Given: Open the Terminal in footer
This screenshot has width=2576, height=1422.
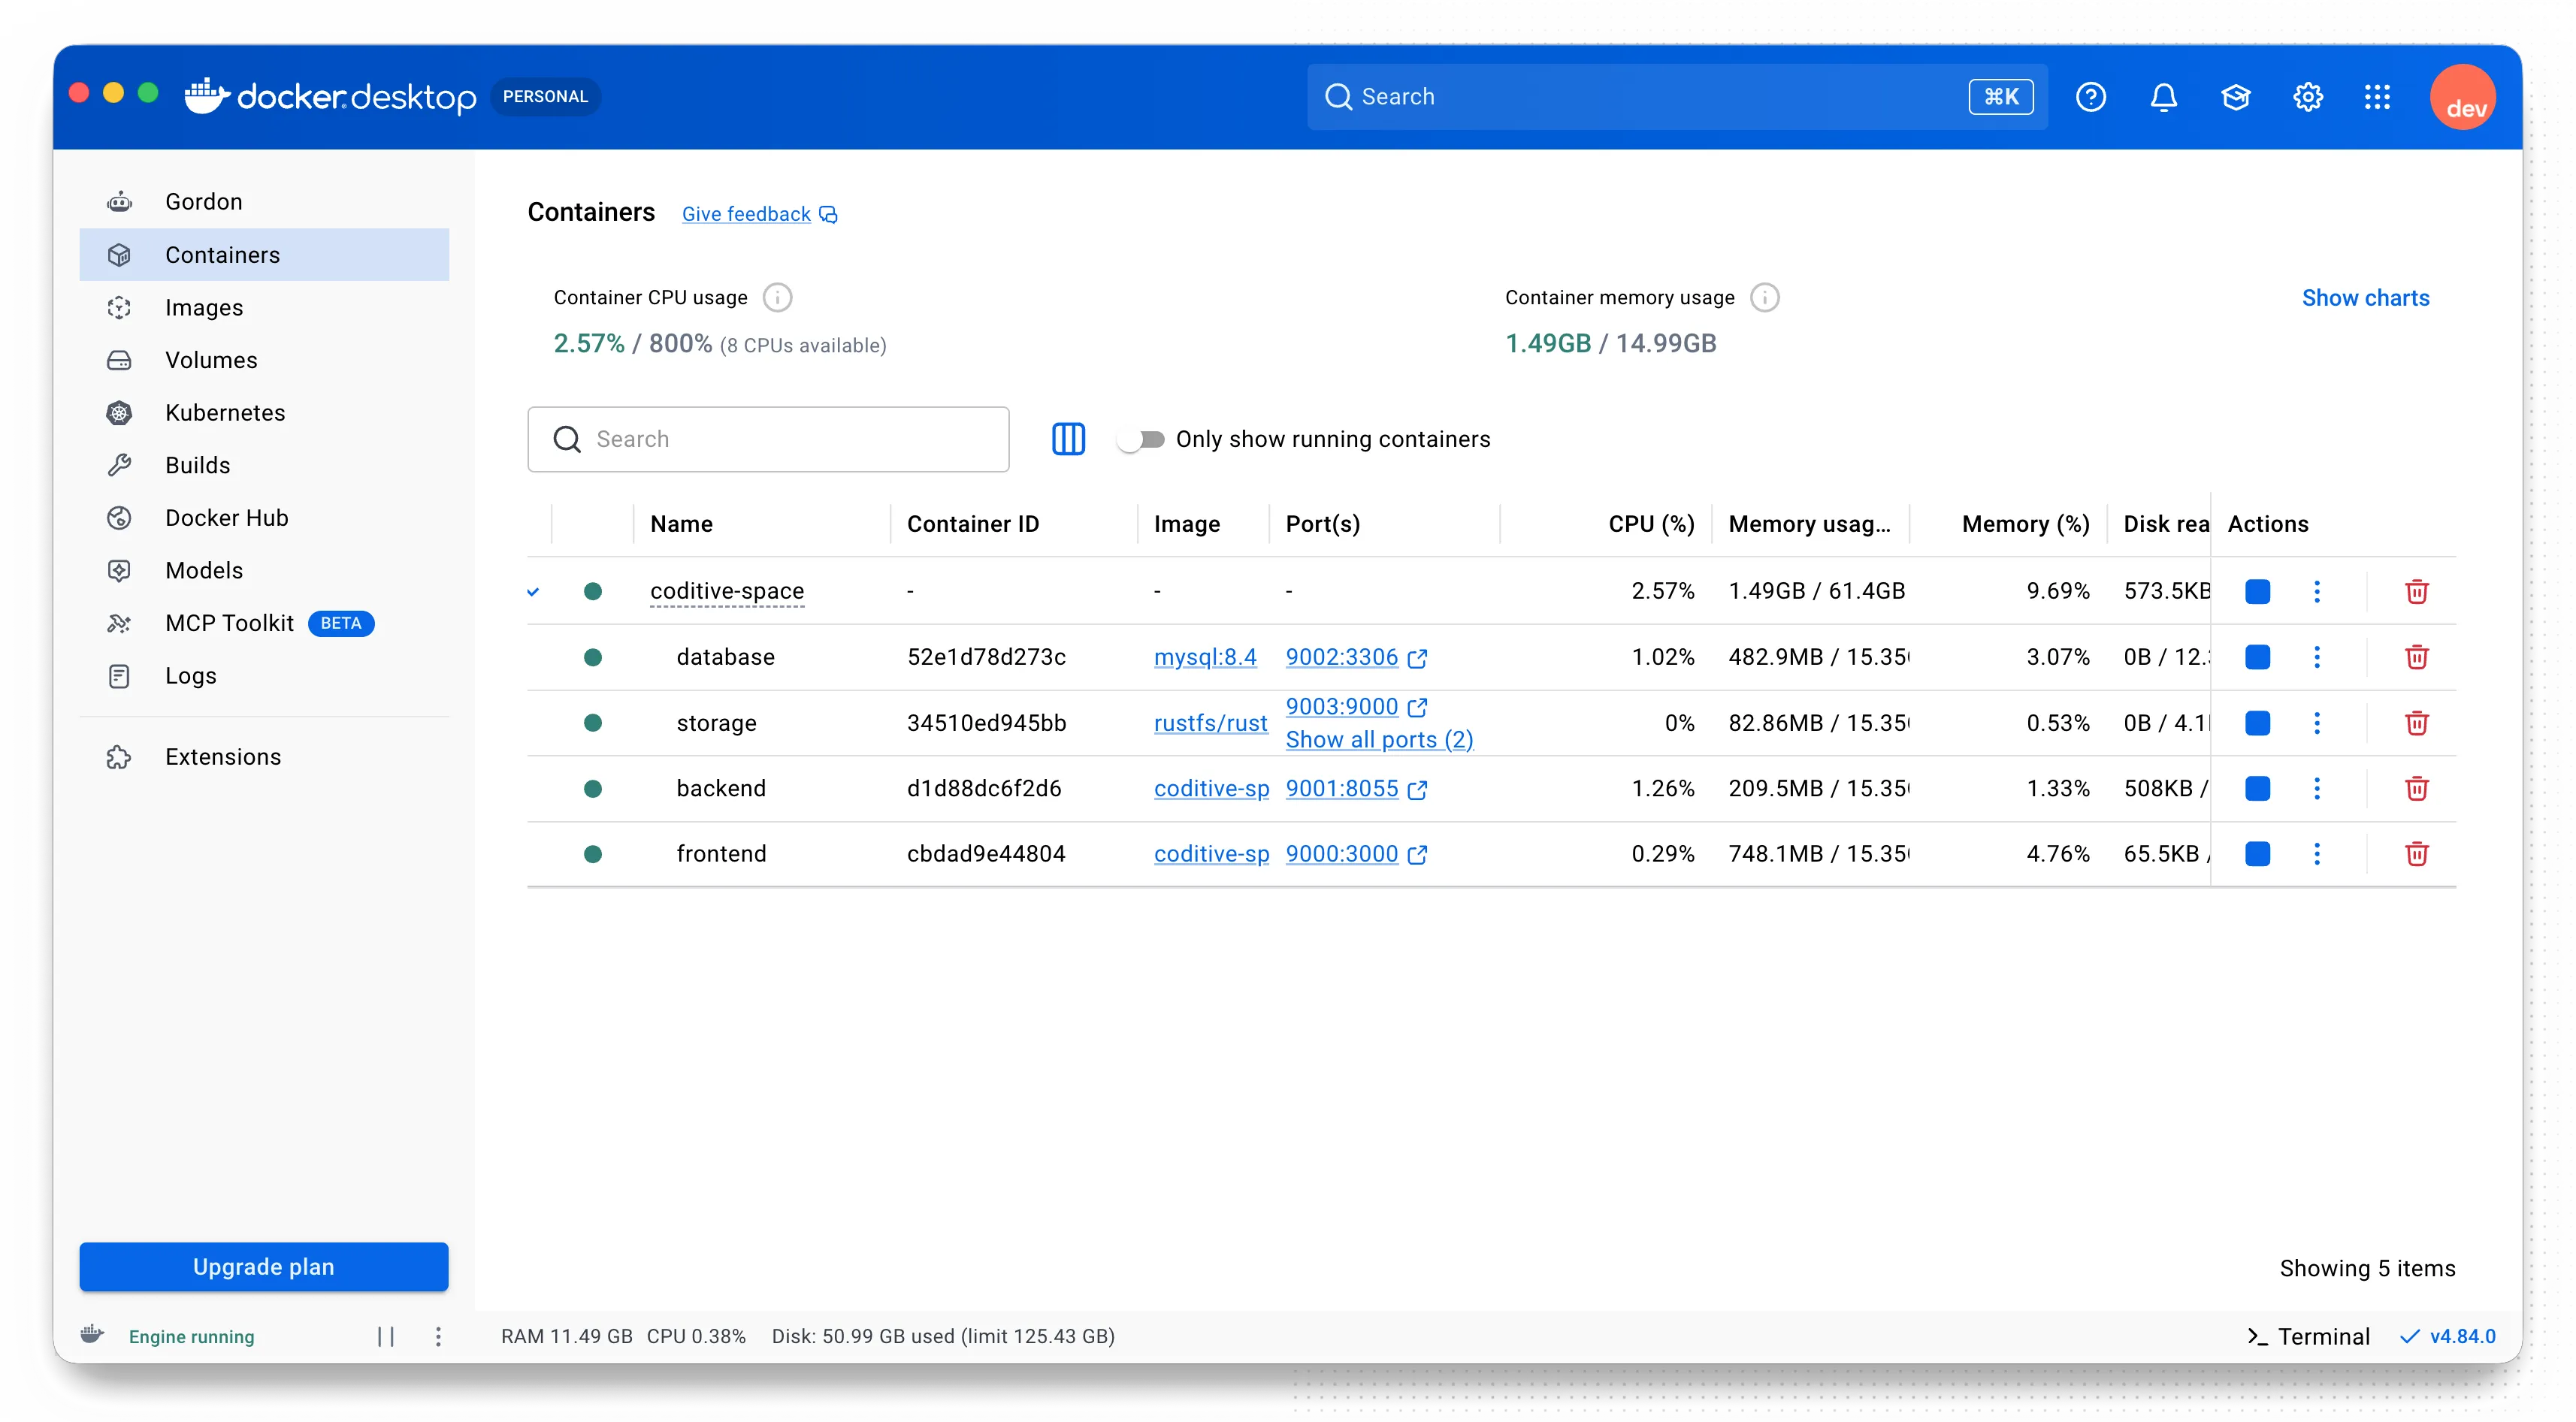Looking at the screenshot, I should (2308, 1336).
